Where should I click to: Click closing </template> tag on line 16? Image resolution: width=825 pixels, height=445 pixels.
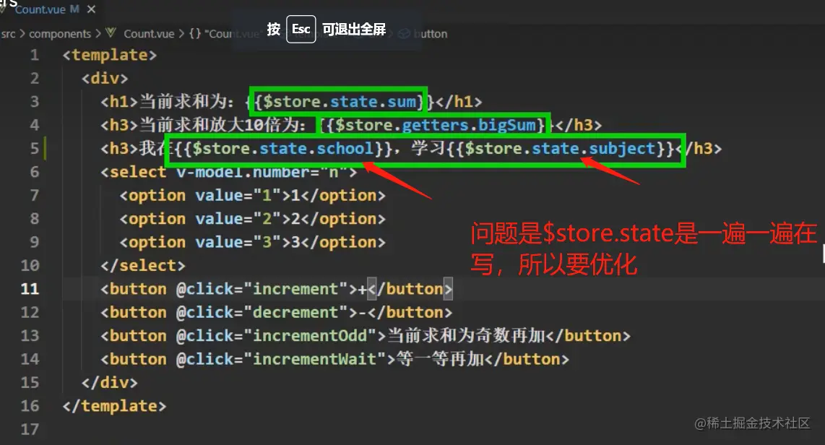(x=114, y=406)
